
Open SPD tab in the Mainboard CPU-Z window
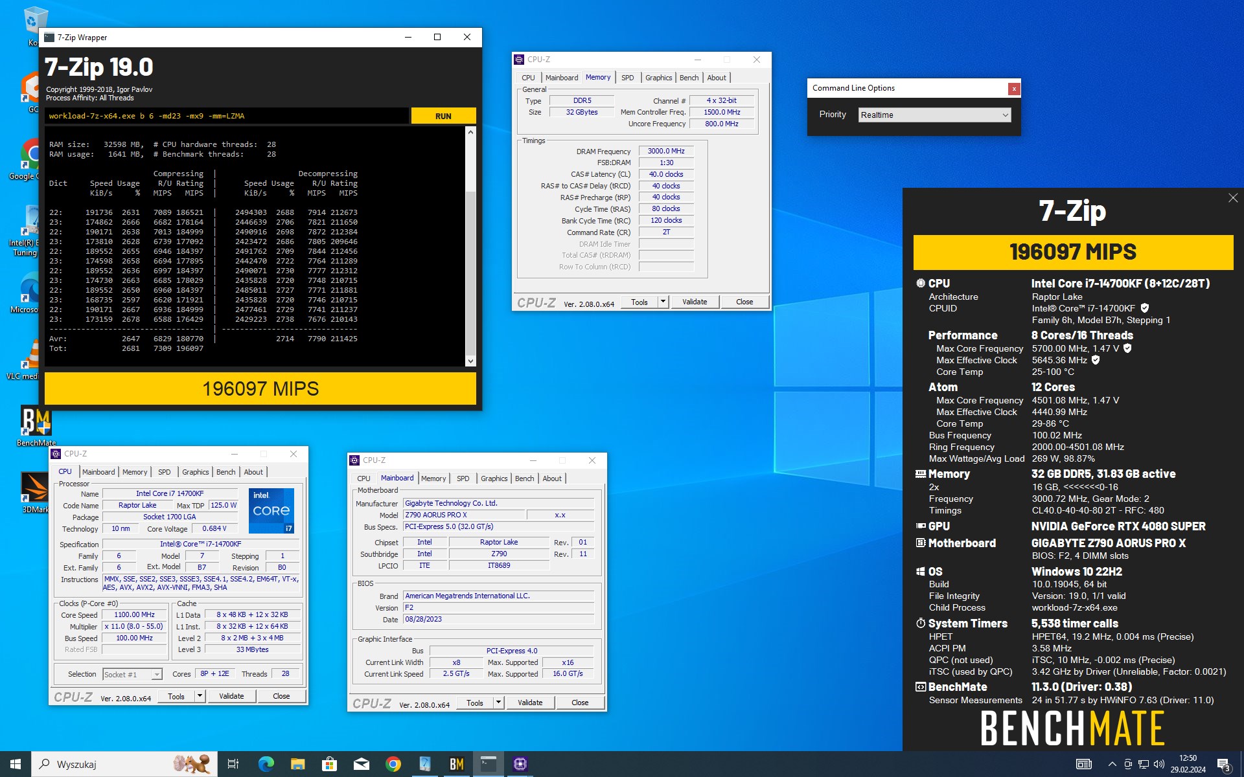[x=463, y=479]
